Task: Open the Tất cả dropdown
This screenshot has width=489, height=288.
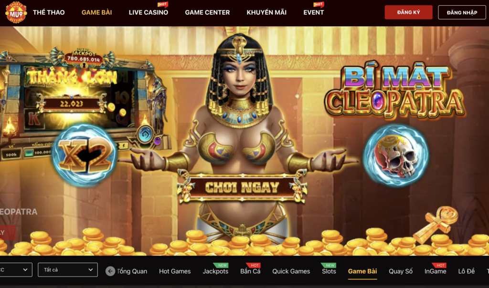Action: [x=68, y=269]
